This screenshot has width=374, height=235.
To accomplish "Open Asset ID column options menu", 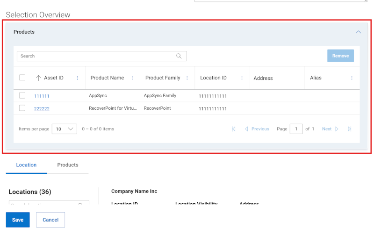I will (x=78, y=78).
